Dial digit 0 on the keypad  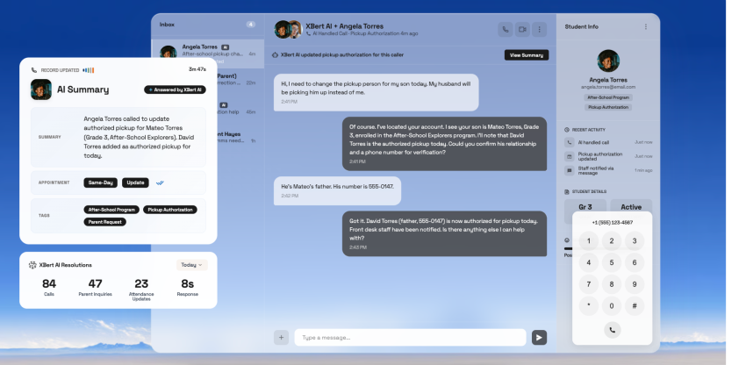(612, 306)
